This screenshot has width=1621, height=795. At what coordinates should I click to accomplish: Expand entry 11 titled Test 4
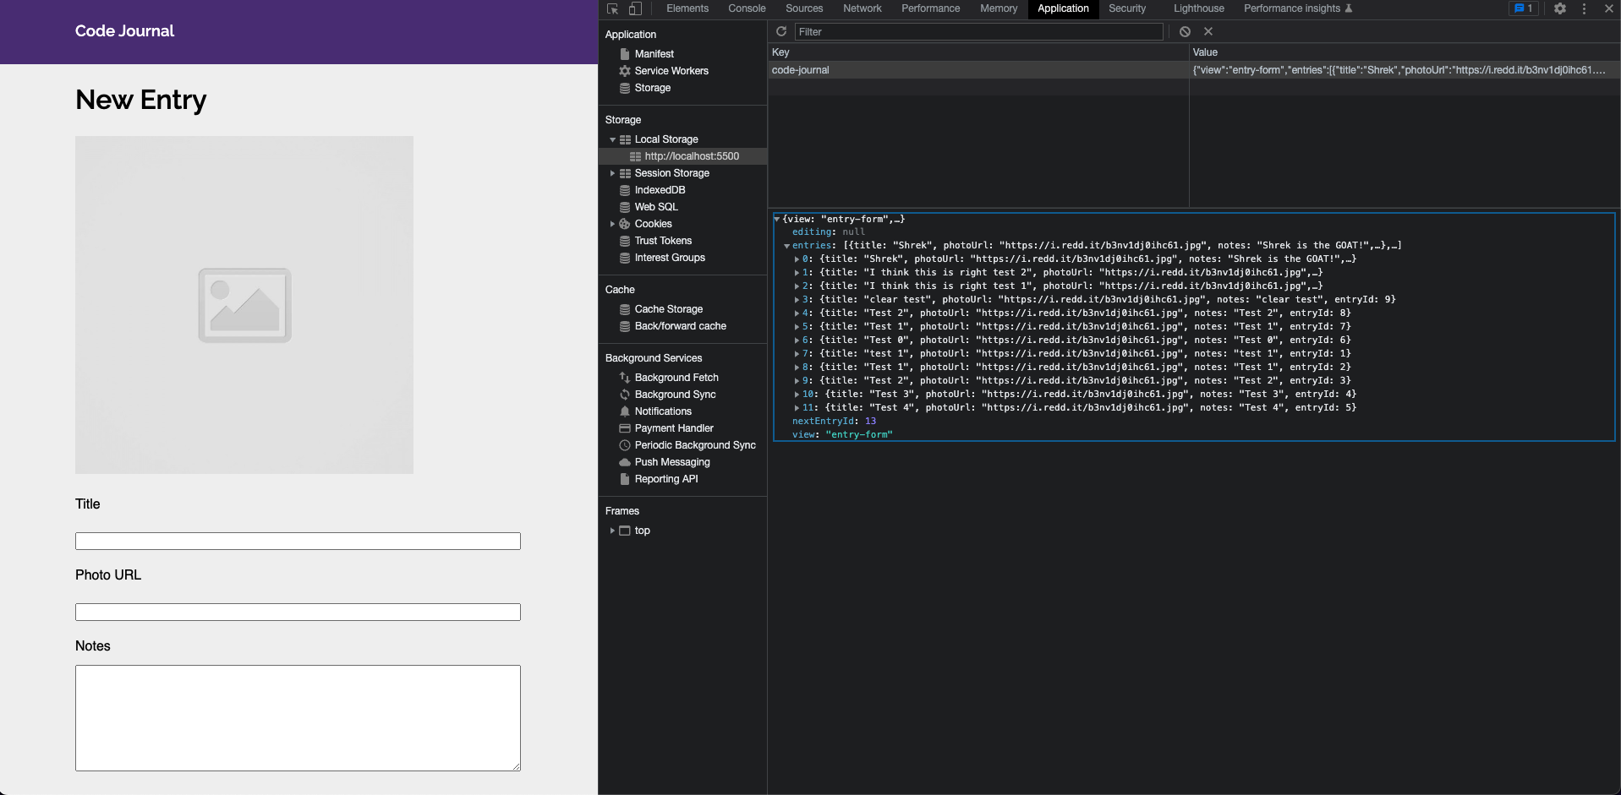coord(797,408)
